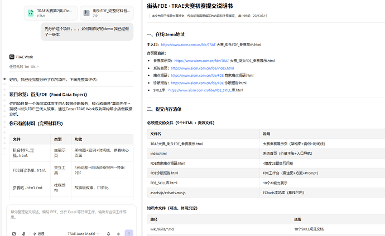Click the heading 项目总览：街头FDE
385x236 pixels.
click(48, 95)
